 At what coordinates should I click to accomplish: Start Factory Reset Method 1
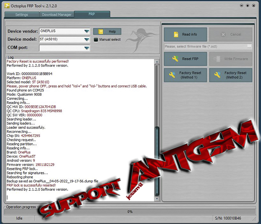click(x=185, y=75)
